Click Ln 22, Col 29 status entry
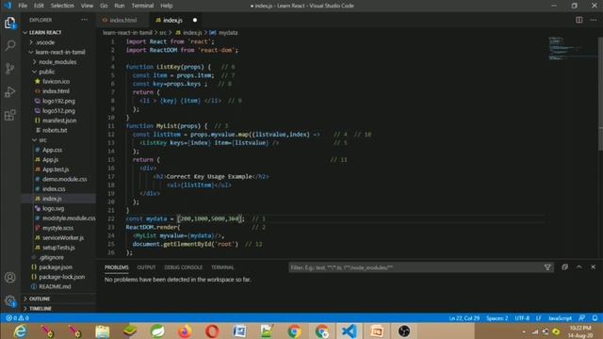Image resolution: width=603 pixels, height=339 pixels. 464,318
